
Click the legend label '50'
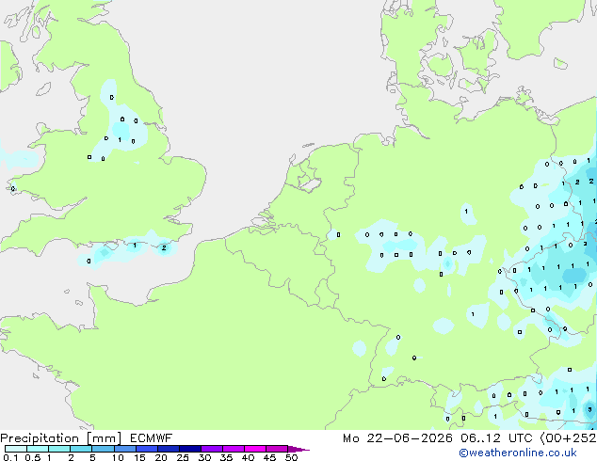(291, 457)
